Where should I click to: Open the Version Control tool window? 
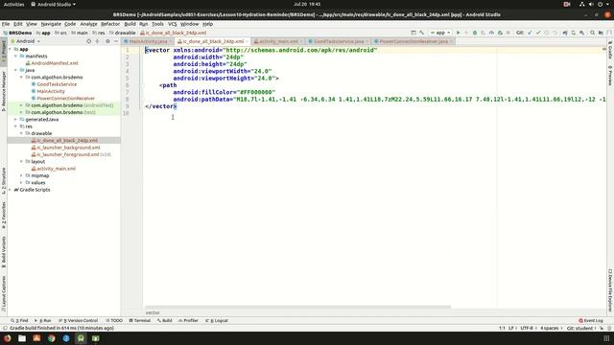[78, 320]
